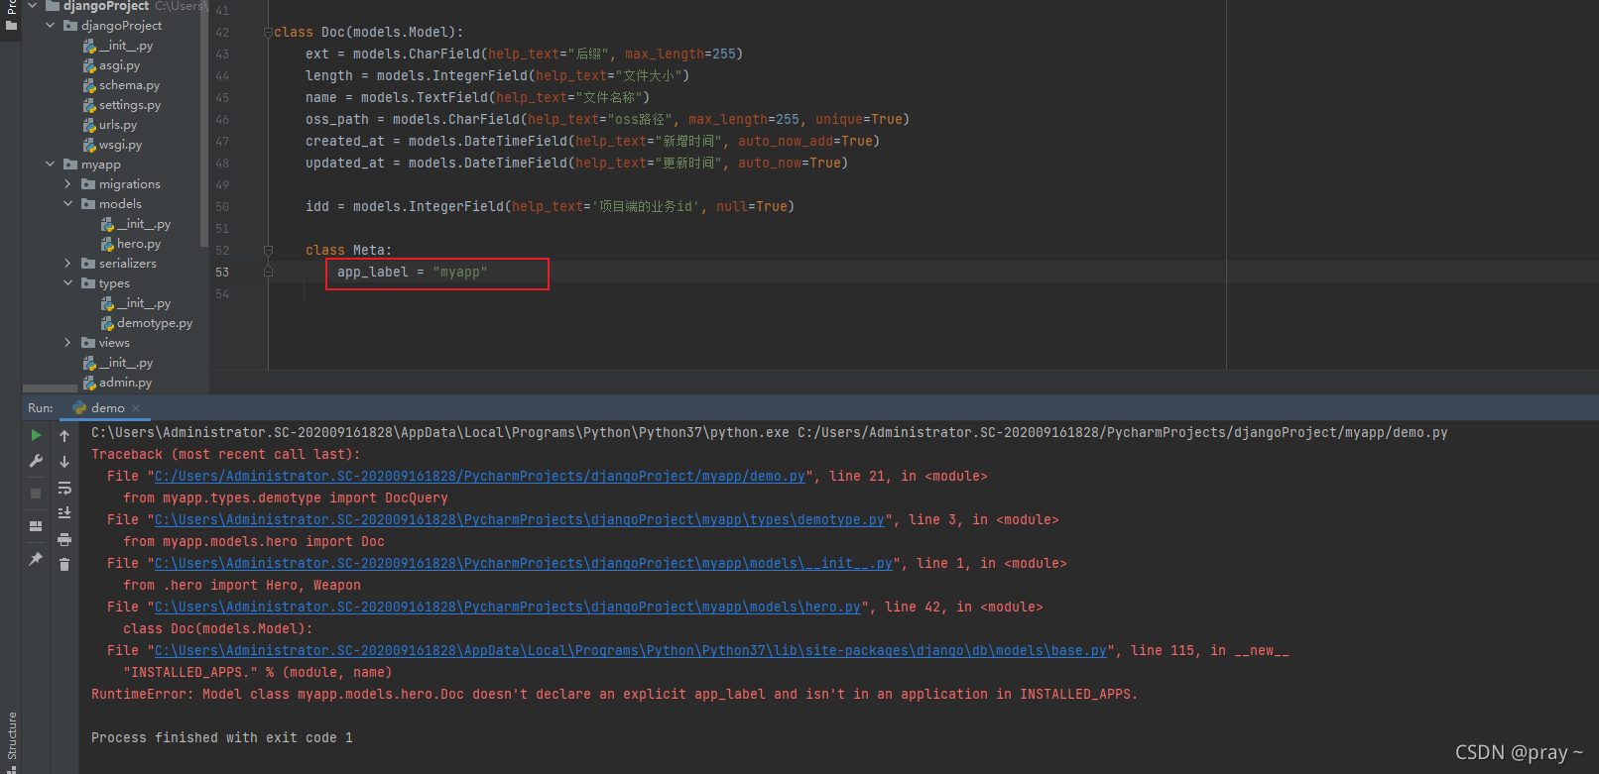Image resolution: width=1599 pixels, height=774 pixels.
Task: Fold the class Doc block in gutter
Action: 268,33
